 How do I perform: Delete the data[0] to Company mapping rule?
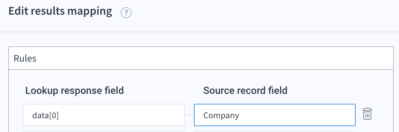coord(367,114)
